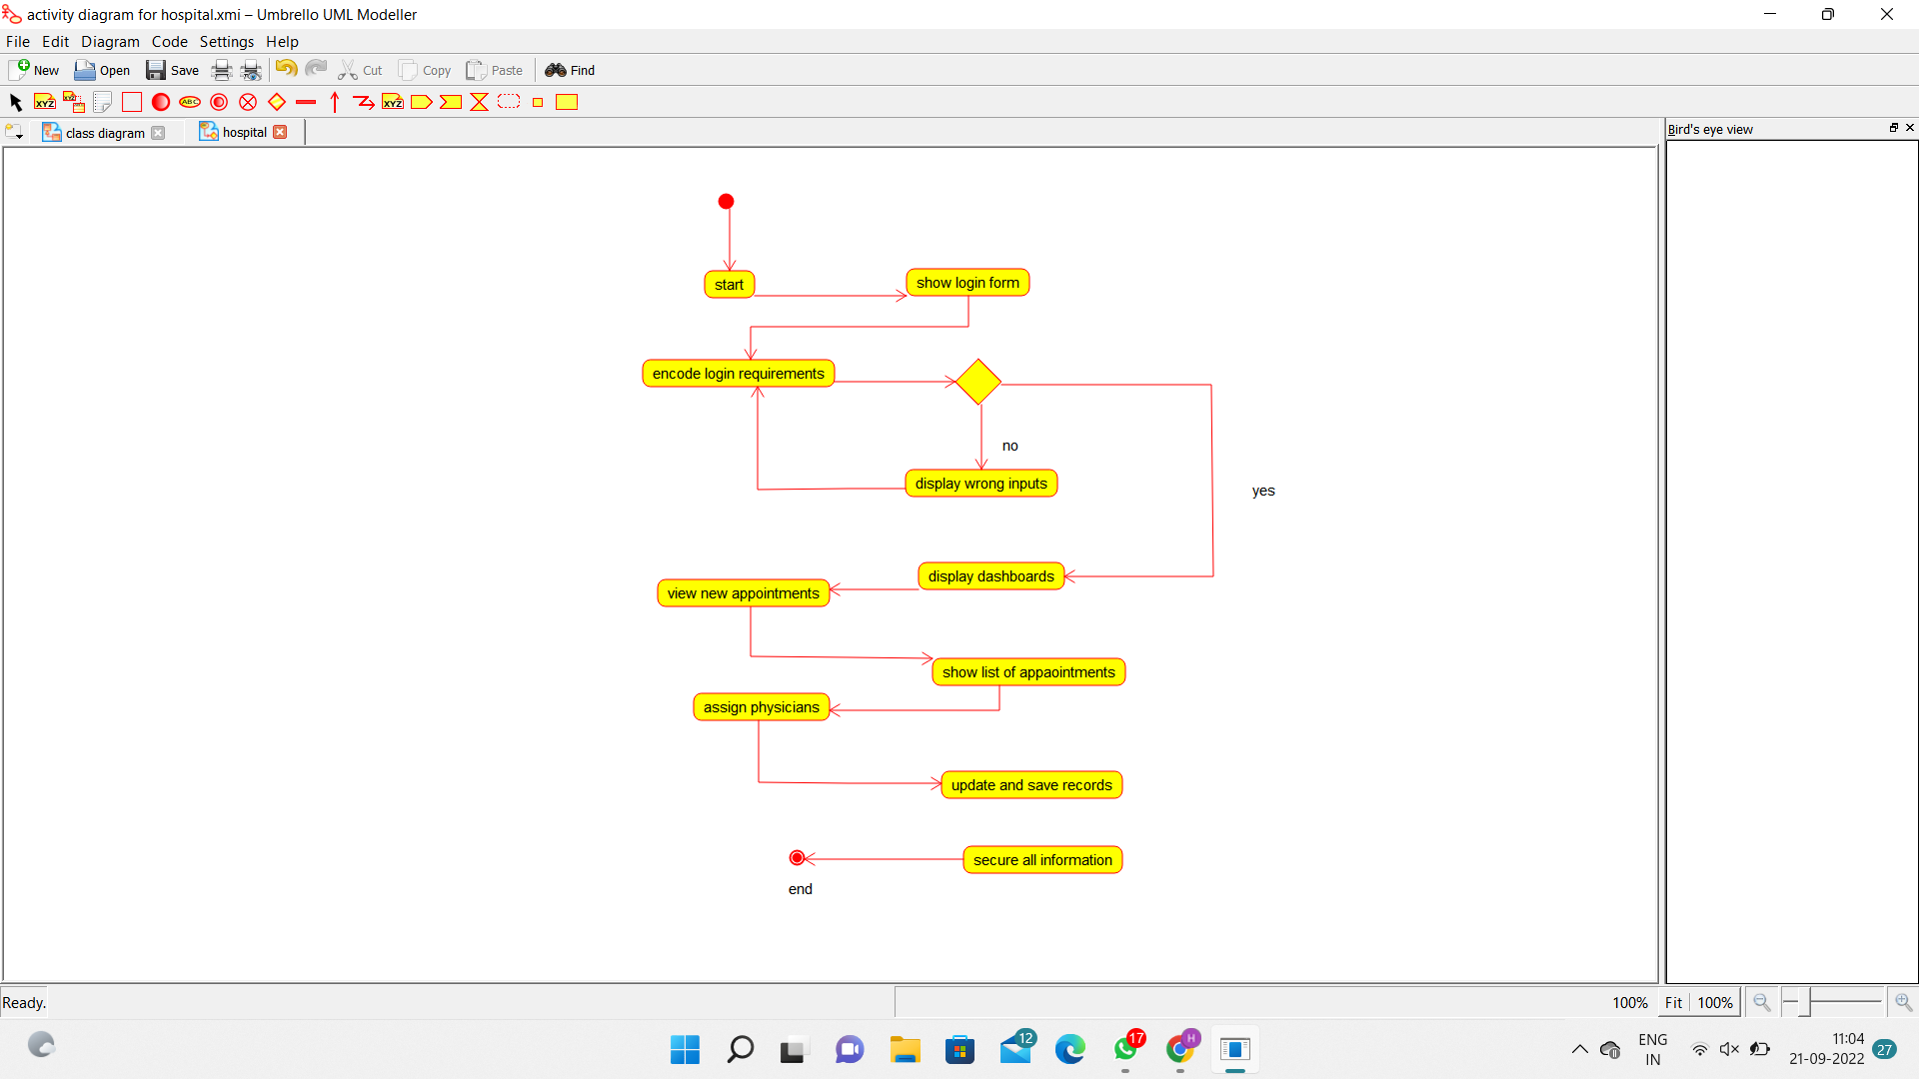Click the Print icon in toolbar
This screenshot has width=1919, height=1079.
click(222, 70)
